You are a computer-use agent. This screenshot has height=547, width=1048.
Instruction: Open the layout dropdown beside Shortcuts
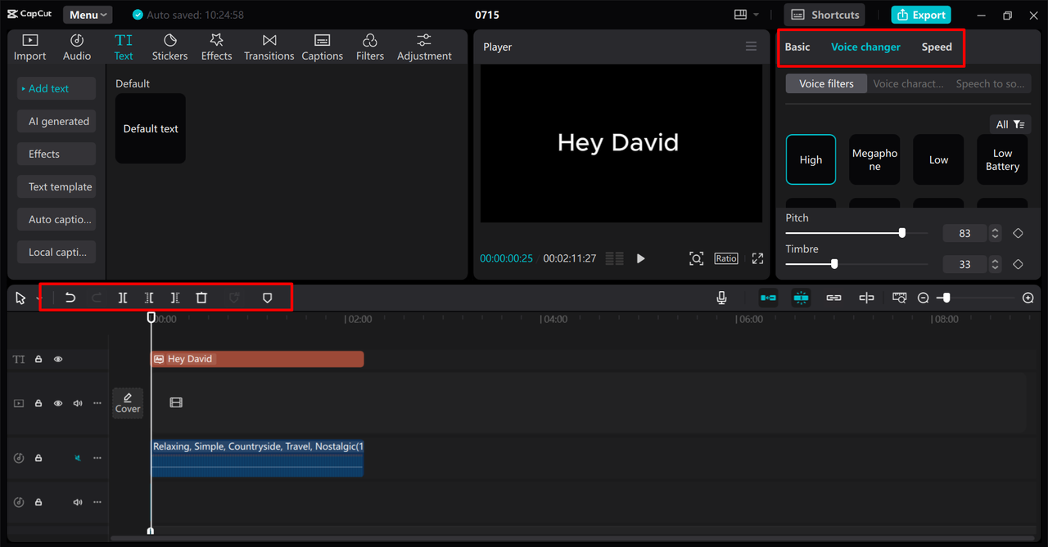747,15
